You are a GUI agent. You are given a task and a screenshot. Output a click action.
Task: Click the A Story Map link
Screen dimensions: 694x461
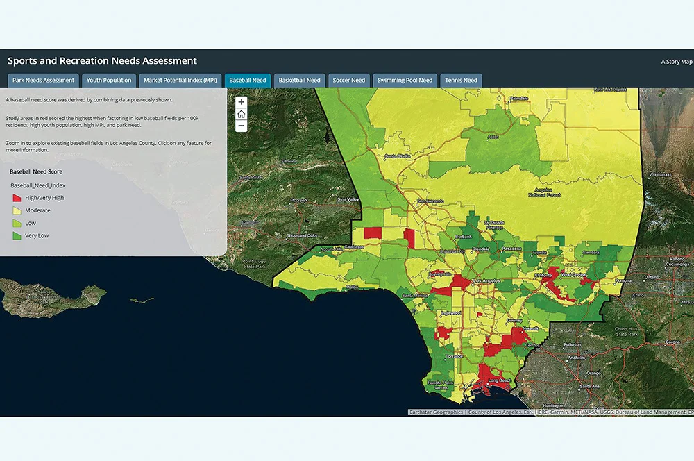point(676,62)
